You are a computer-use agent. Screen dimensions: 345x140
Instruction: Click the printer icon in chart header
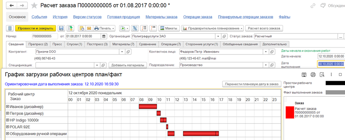[313, 75]
